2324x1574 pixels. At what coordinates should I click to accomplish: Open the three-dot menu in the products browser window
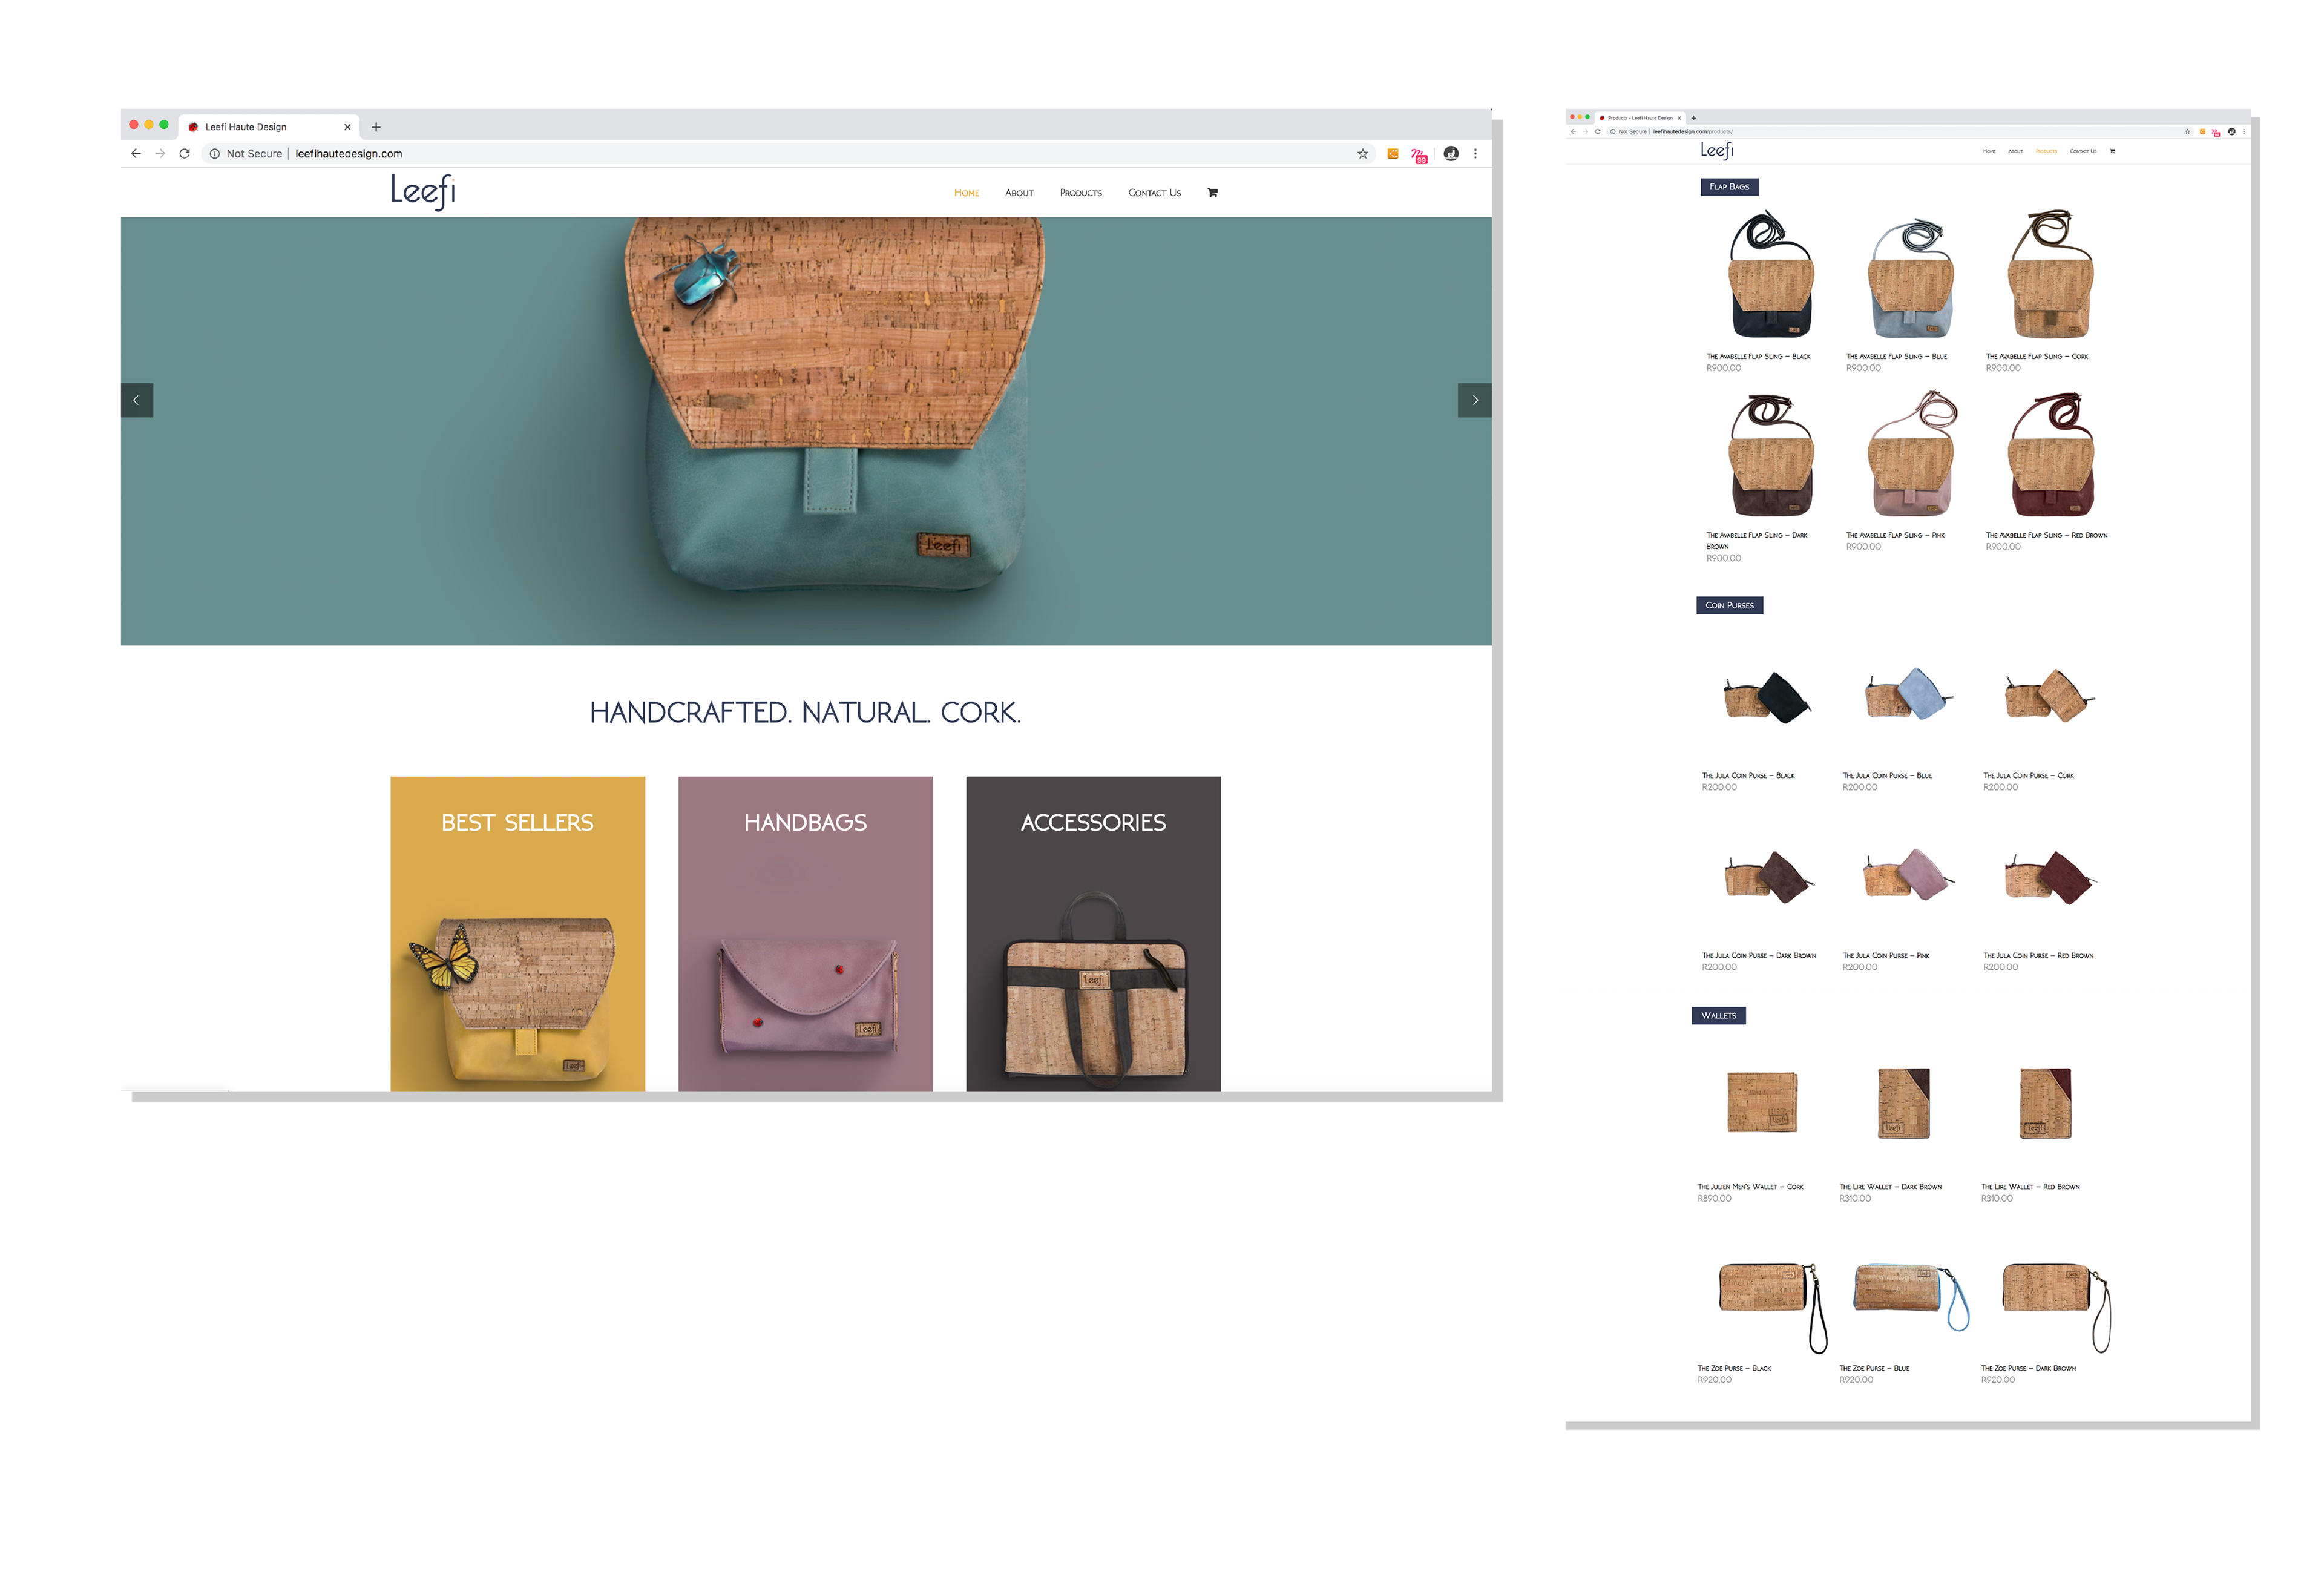coord(2244,131)
